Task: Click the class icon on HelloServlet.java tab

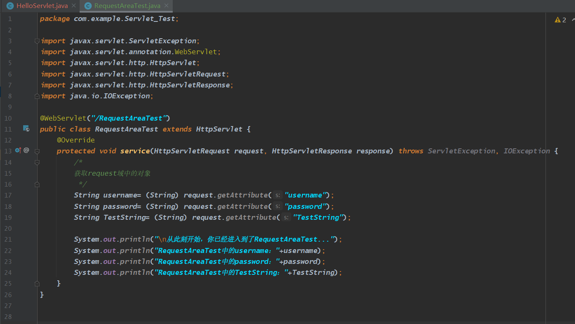Action: (10, 6)
